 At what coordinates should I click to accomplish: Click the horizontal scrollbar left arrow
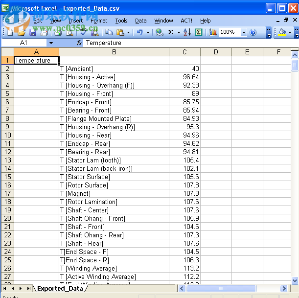182,289
